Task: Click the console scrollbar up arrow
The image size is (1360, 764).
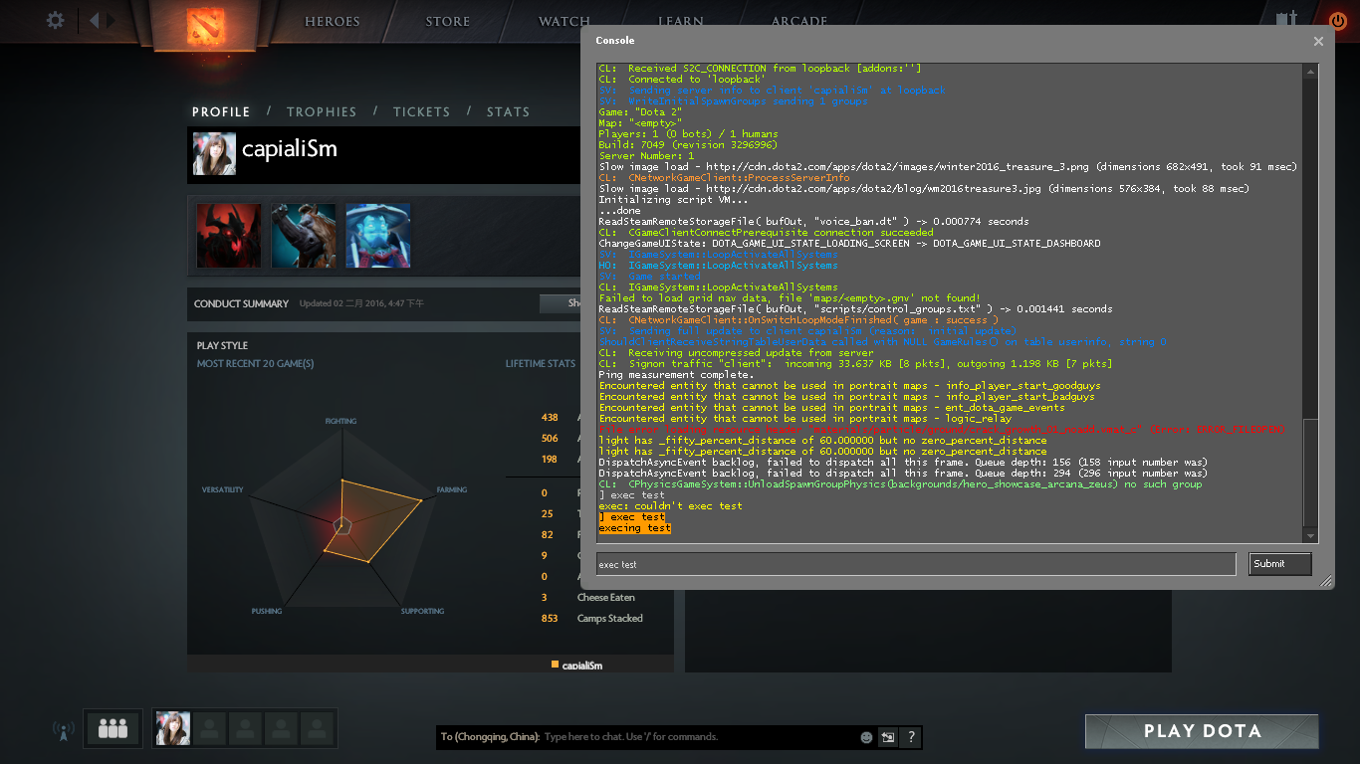Action: [x=1311, y=71]
